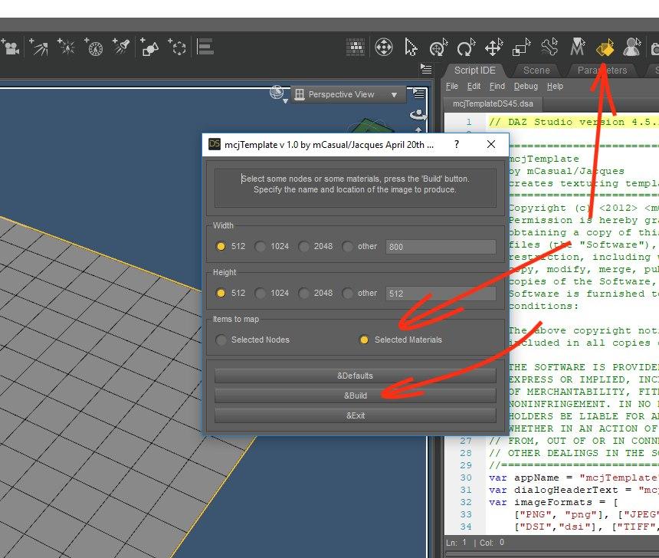
Task: Select Height 2048 radio button
Action: coord(303,293)
